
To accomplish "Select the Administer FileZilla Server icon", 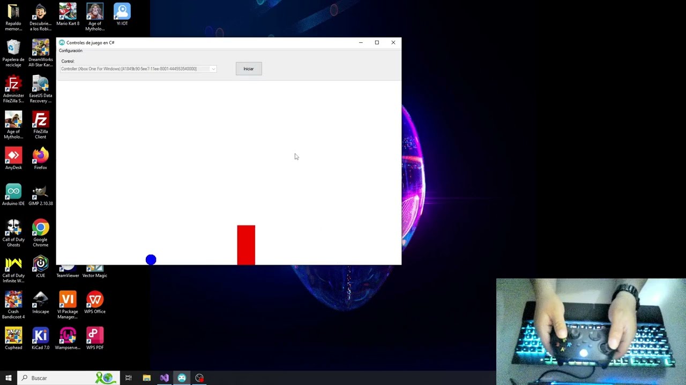I will 13,89.
